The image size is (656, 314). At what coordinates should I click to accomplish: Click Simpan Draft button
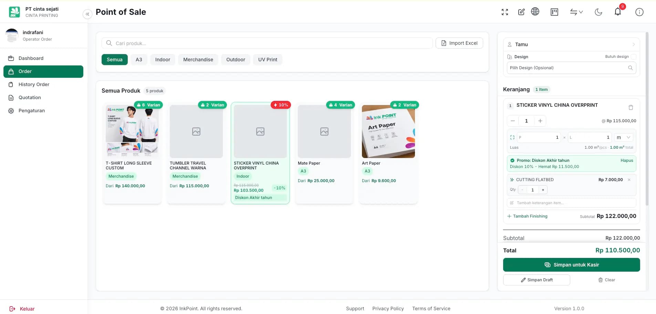click(537, 280)
